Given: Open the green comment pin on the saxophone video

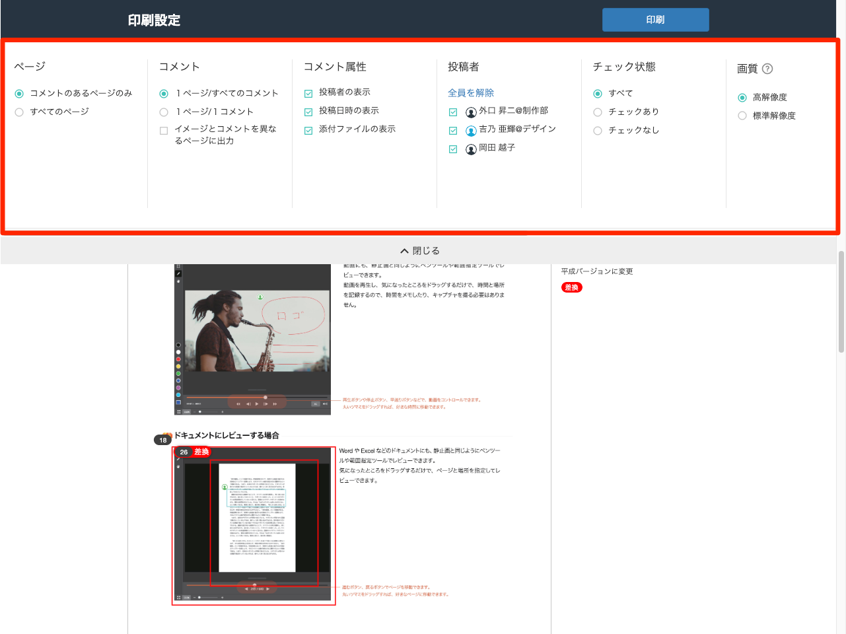Looking at the screenshot, I should (x=260, y=297).
